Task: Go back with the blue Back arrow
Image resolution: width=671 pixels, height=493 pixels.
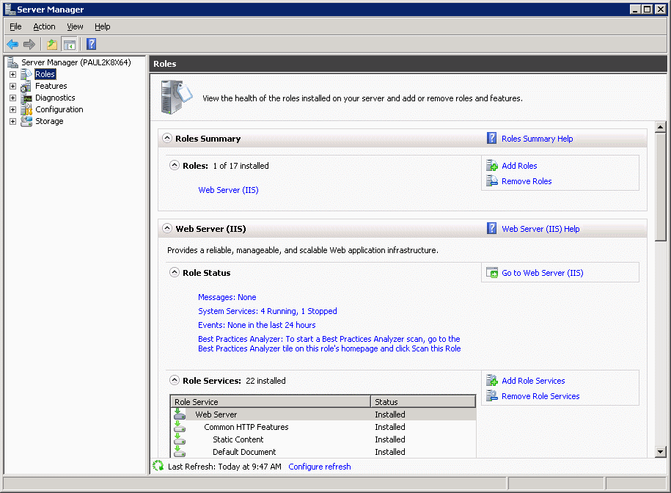Action: tap(12, 44)
